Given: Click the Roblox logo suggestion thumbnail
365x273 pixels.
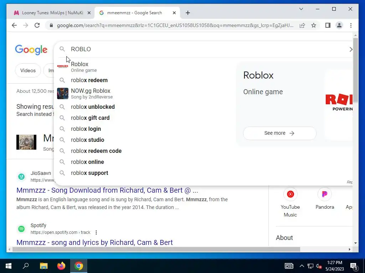Looking at the screenshot, I should (x=63, y=66).
